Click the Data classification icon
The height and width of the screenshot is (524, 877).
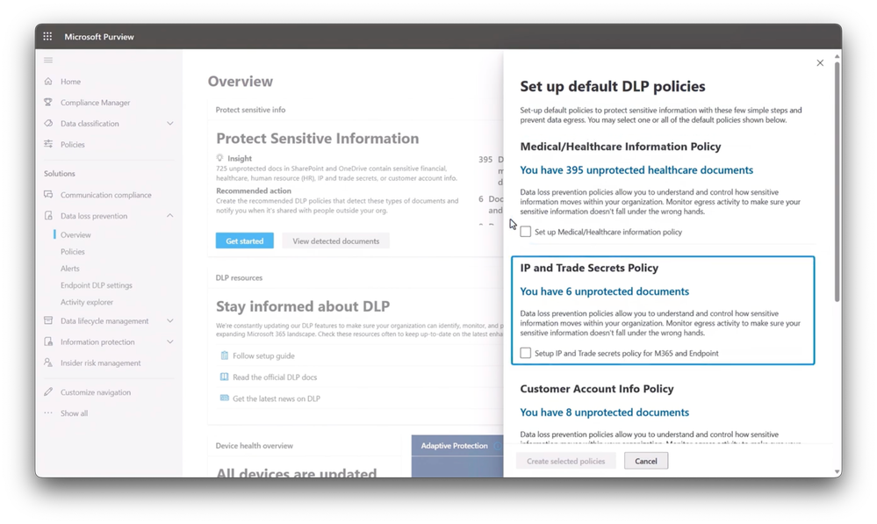point(48,123)
